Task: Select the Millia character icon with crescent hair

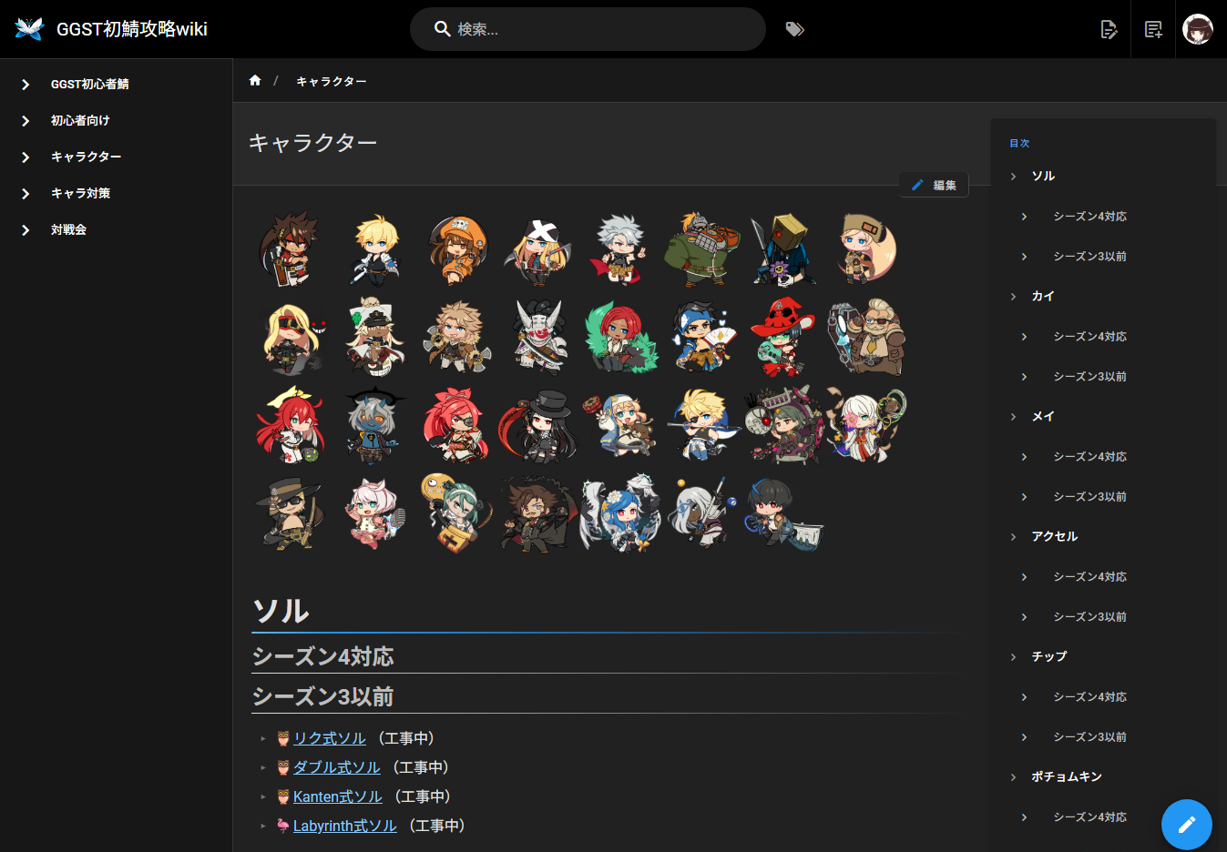Action: click(x=865, y=248)
